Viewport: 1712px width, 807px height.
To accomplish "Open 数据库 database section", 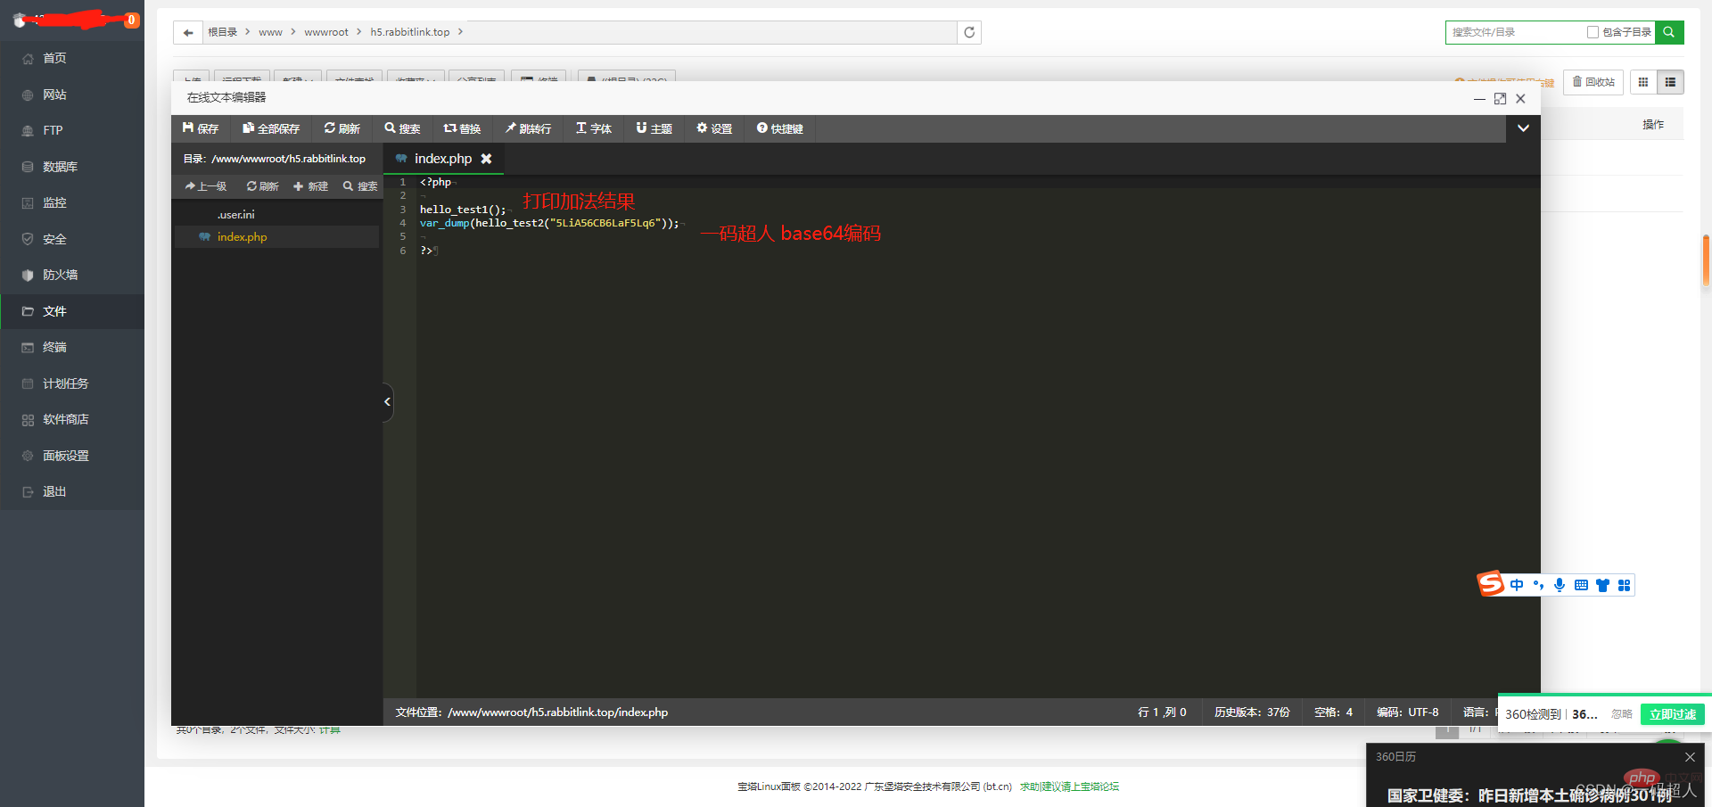I will click(60, 167).
